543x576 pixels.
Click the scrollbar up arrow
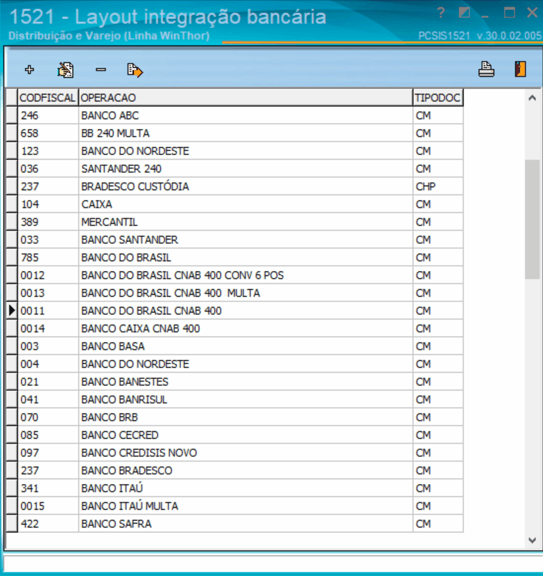click(x=532, y=98)
